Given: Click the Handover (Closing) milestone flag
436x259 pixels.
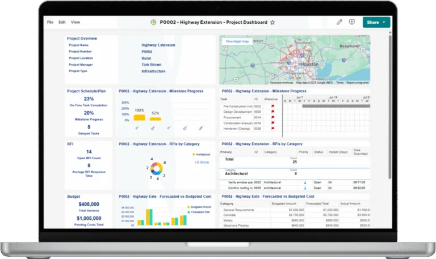Looking at the screenshot, I should point(272,129).
